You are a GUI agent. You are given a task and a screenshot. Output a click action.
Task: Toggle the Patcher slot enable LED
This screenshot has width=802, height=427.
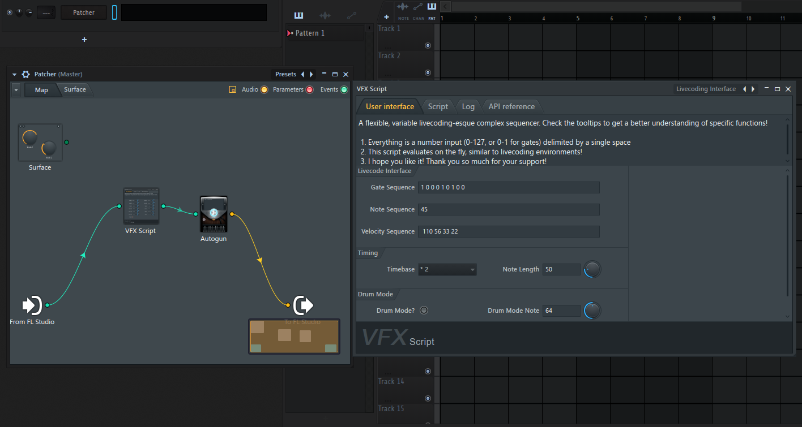(x=10, y=12)
